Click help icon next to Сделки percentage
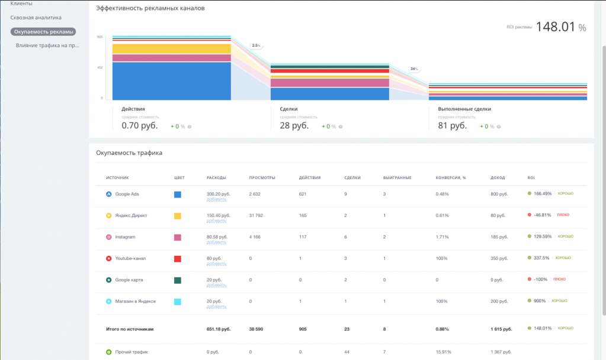606x360 pixels. point(341,127)
